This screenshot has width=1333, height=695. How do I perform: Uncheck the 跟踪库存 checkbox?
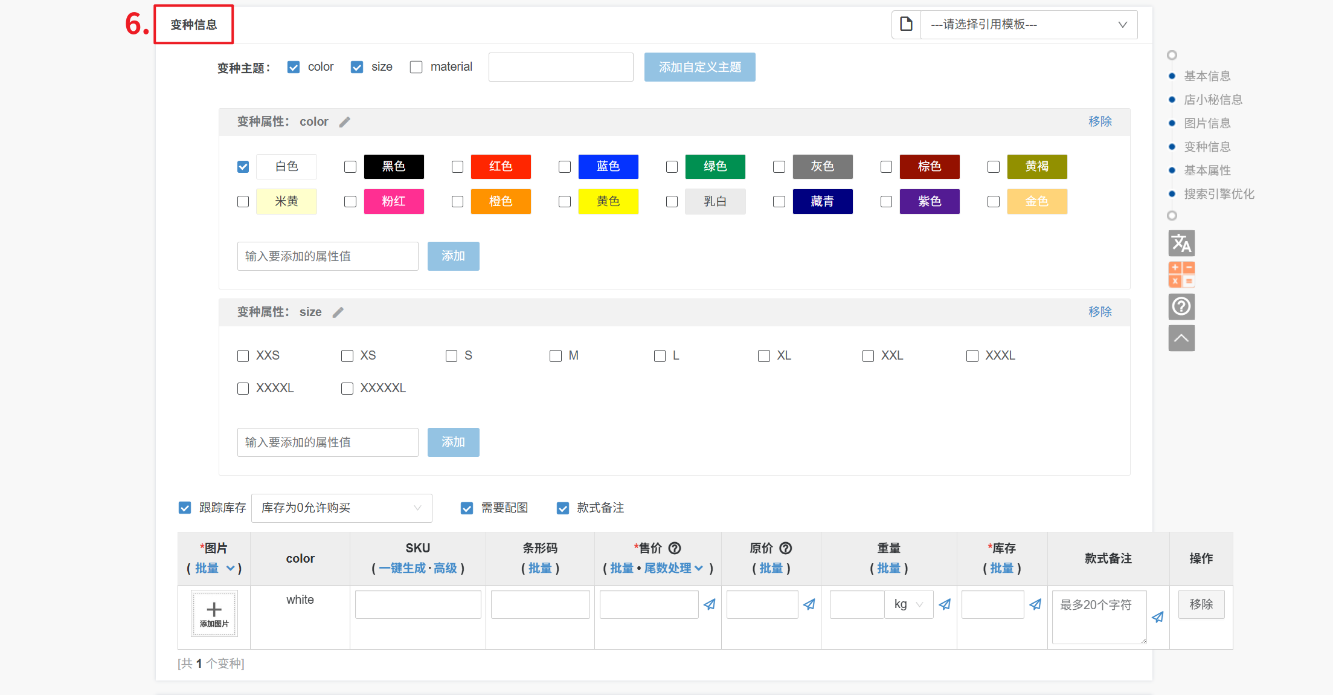185,508
